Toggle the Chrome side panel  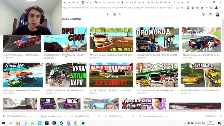point(211,8)
